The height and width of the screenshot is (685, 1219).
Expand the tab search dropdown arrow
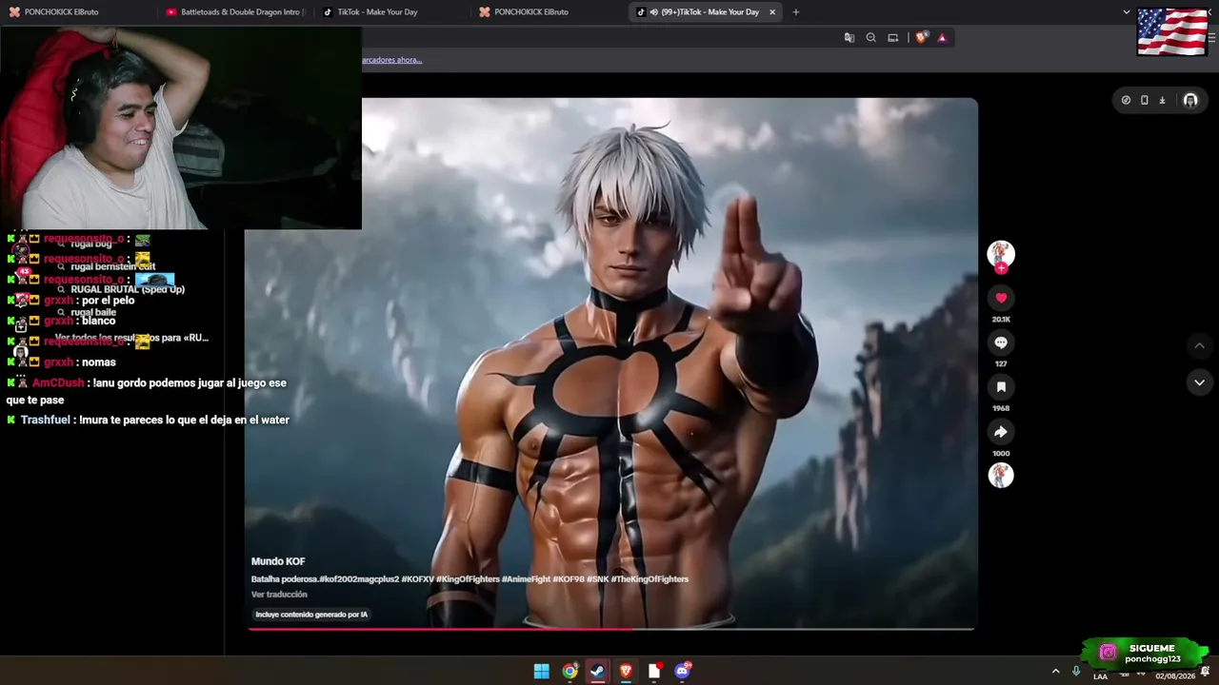(1127, 12)
